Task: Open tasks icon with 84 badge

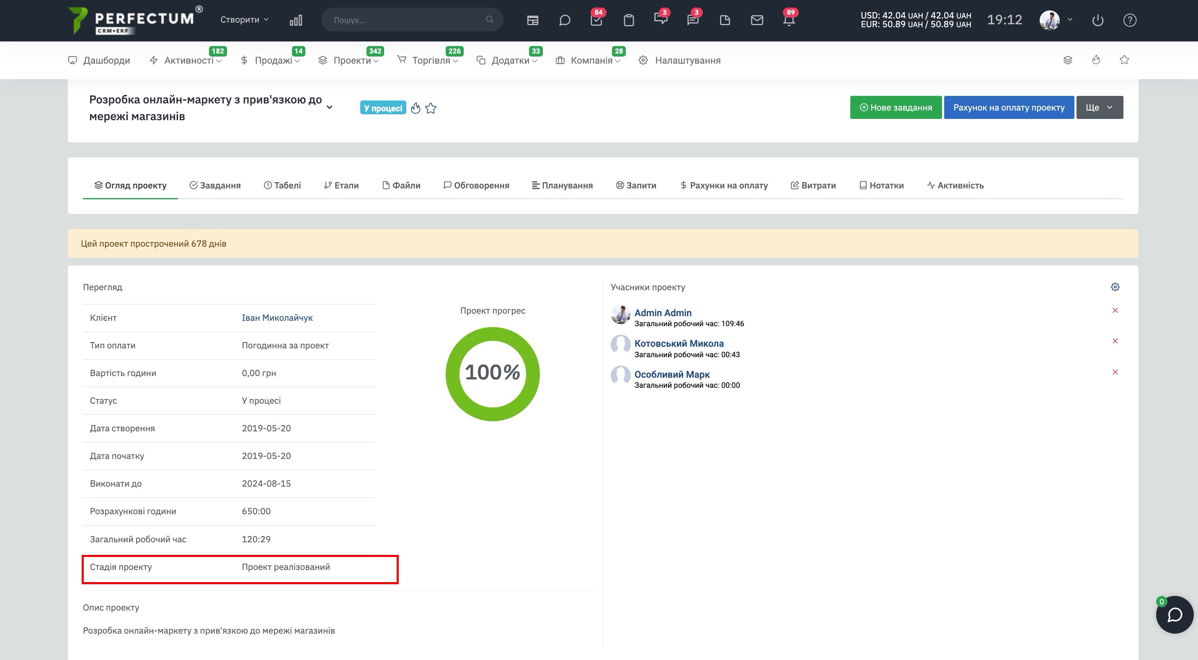Action: [596, 20]
